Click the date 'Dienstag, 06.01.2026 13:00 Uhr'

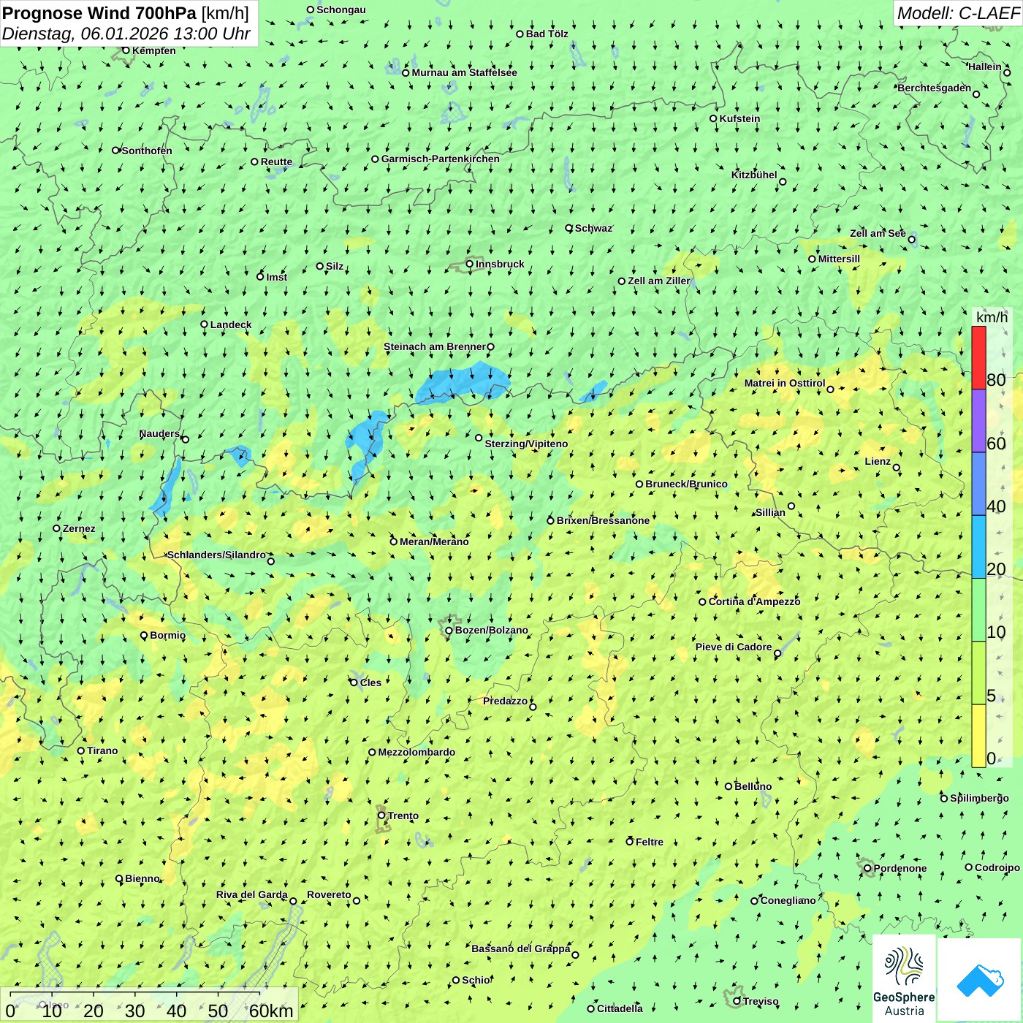(126, 34)
